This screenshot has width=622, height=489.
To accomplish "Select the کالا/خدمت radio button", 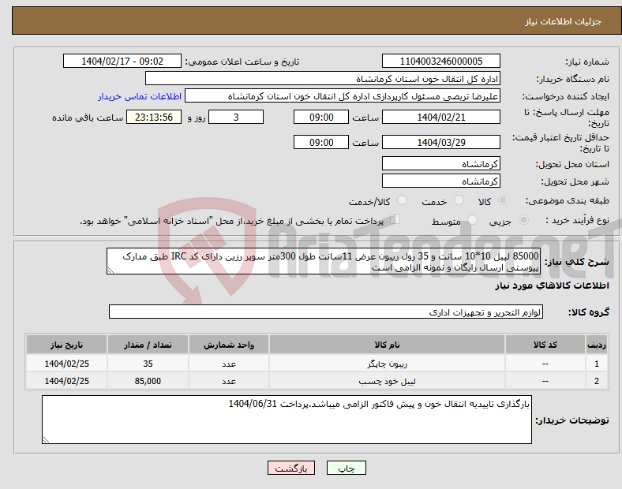I will pyautogui.click(x=402, y=200).
